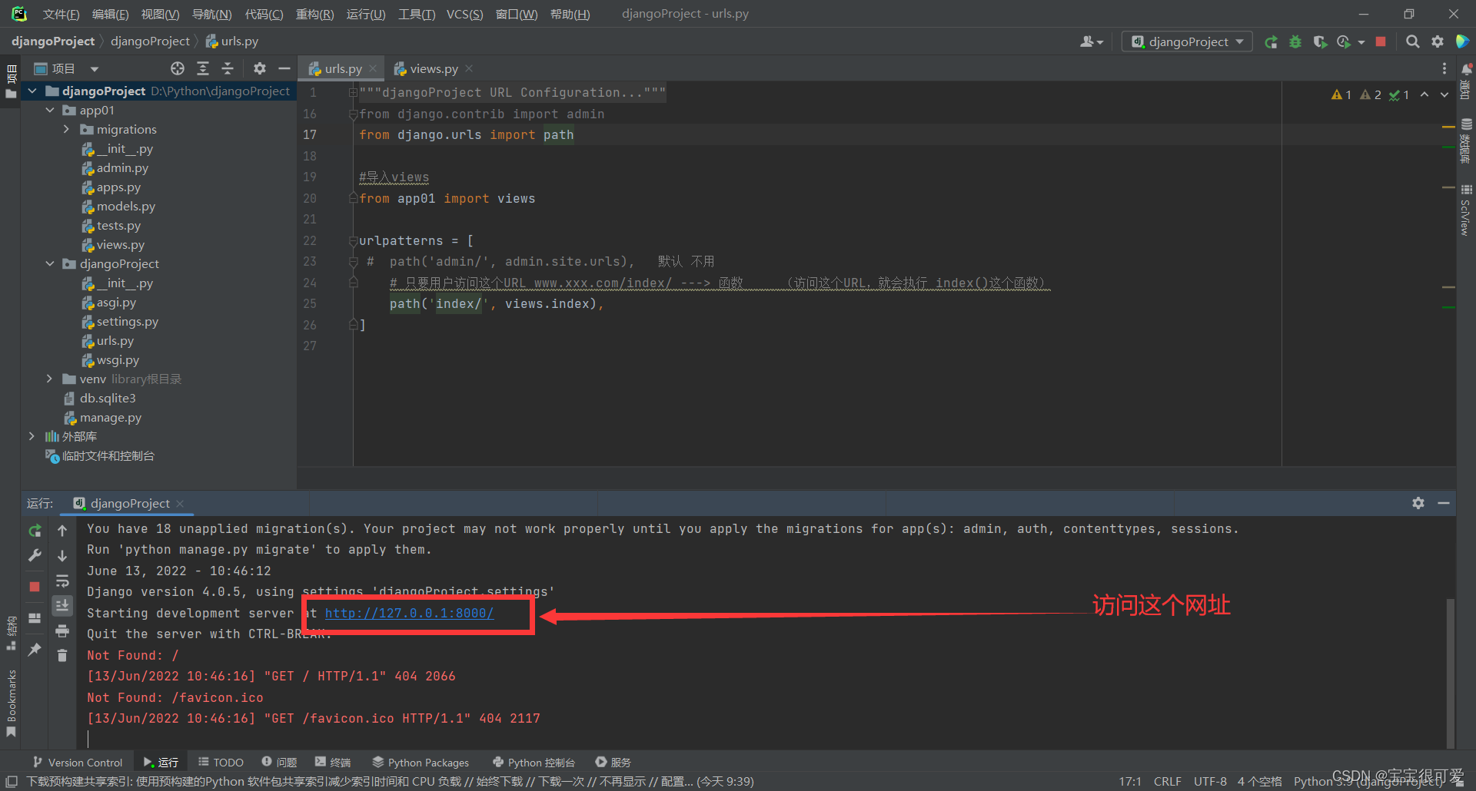Open Bookmarks side tool window
Screen dimensions: 1476x791
[x=11, y=703]
